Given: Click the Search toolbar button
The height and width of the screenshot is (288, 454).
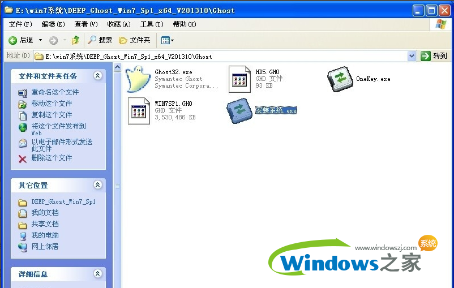Looking at the screenshot, I should click(x=100, y=40).
